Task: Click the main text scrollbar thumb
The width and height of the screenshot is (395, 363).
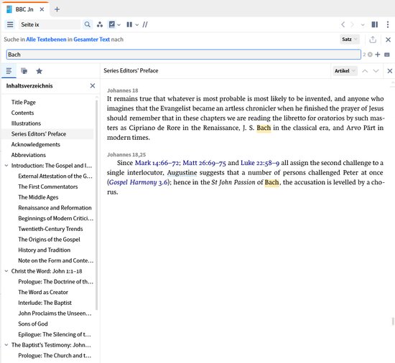Action: click(393, 321)
